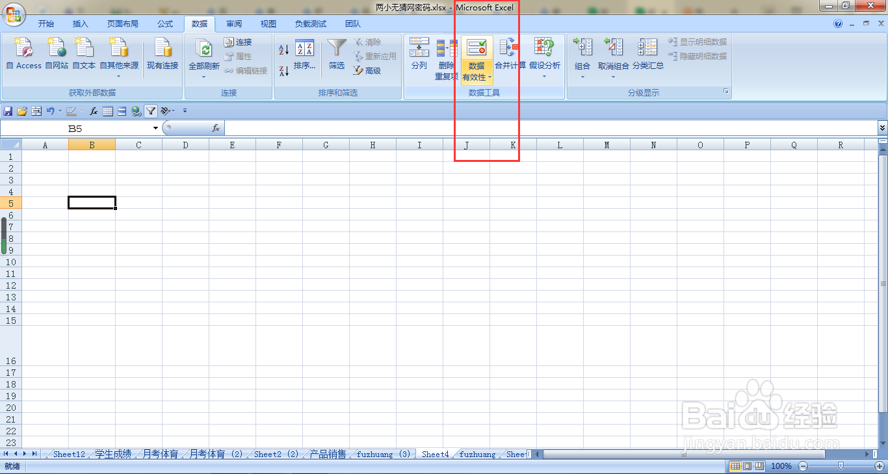Switch to Normal view in status bar
The image size is (888, 474).
tap(735, 466)
